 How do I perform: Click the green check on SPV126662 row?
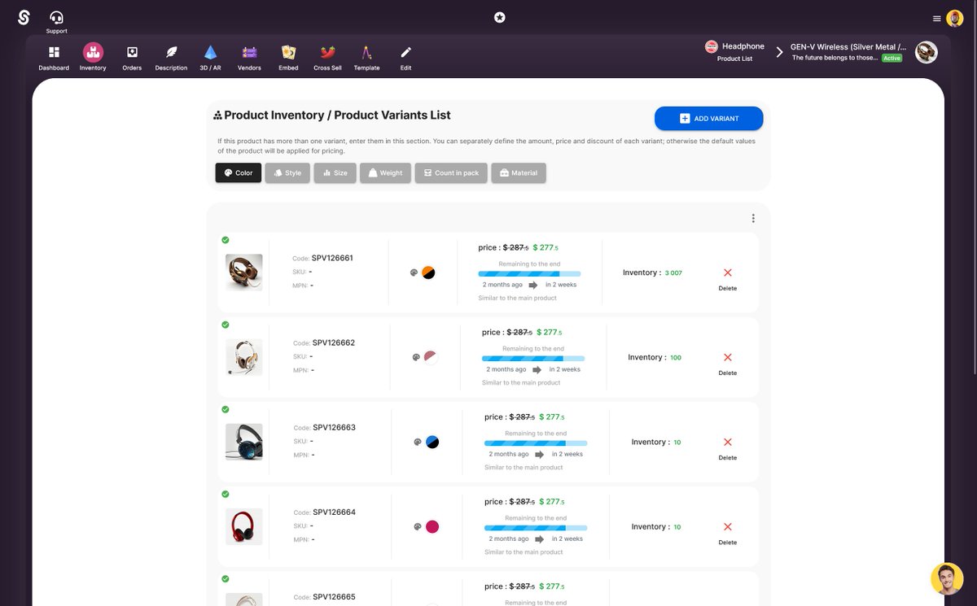point(226,325)
